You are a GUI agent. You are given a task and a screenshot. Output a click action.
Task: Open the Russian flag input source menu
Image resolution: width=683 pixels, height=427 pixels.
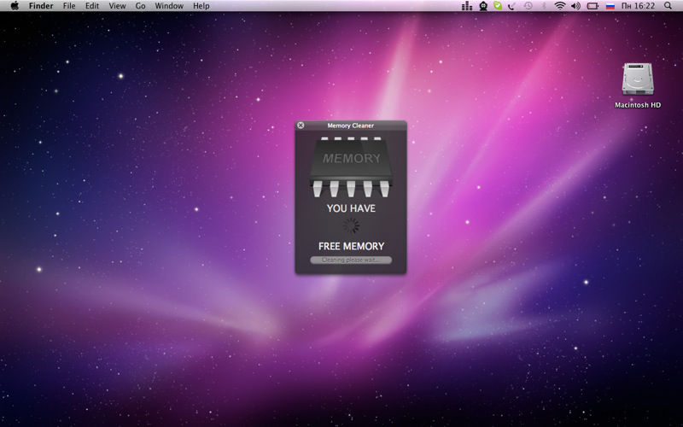610,6
